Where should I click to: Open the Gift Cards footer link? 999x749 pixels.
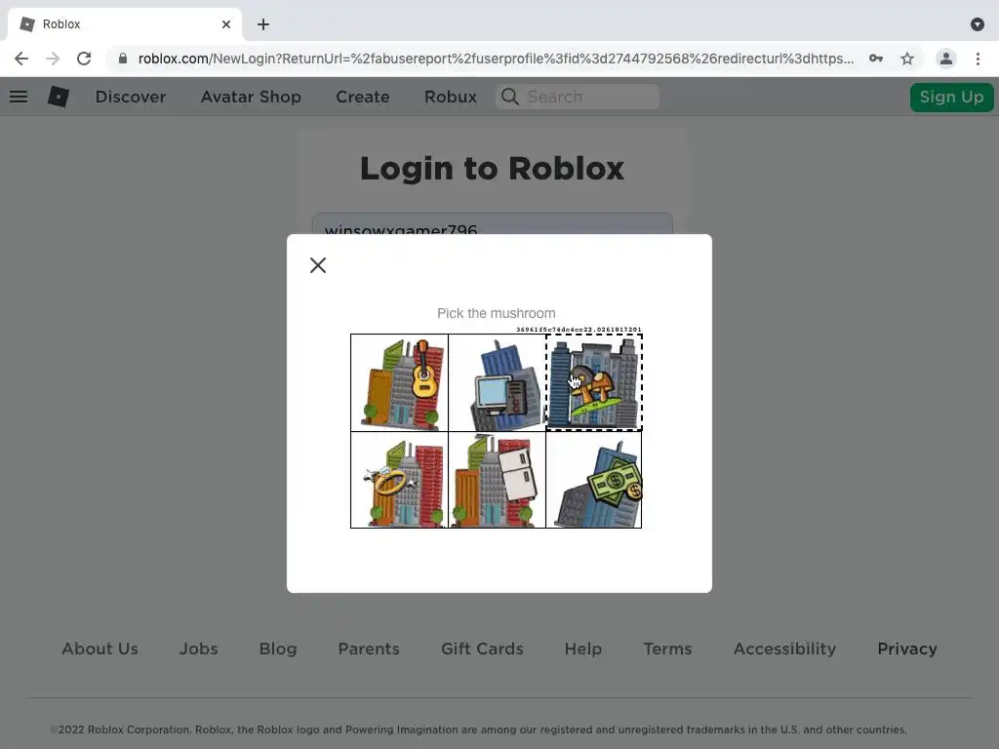point(482,649)
